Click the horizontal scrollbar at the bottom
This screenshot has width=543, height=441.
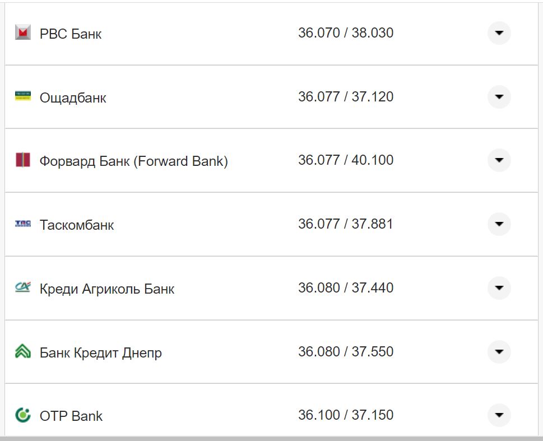pos(271,439)
